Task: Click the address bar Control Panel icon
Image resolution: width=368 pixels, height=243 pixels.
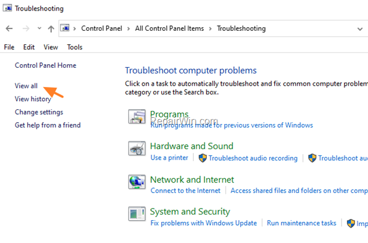Action: (x=65, y=28)
